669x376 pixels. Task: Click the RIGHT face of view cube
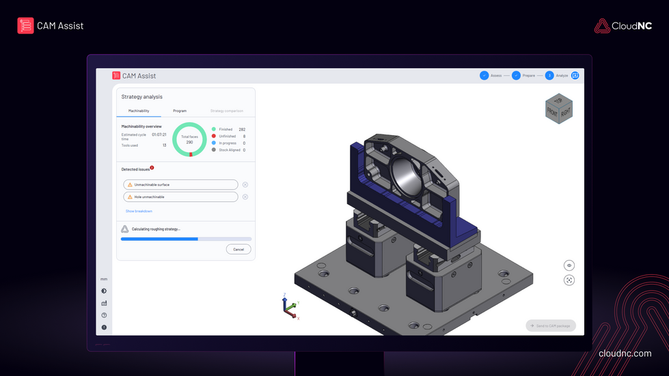566,113
